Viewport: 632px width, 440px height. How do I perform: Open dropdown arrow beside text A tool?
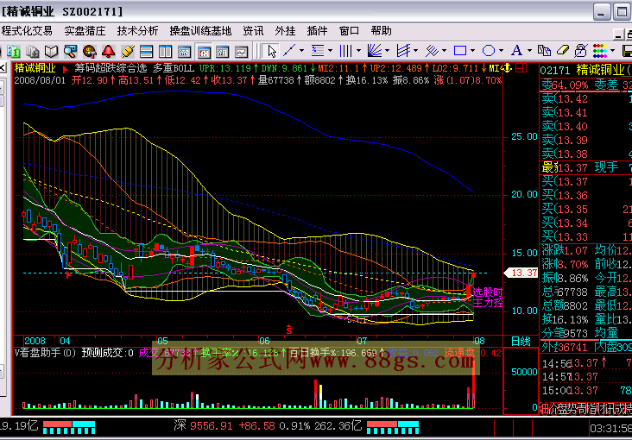tap(529, 51)
